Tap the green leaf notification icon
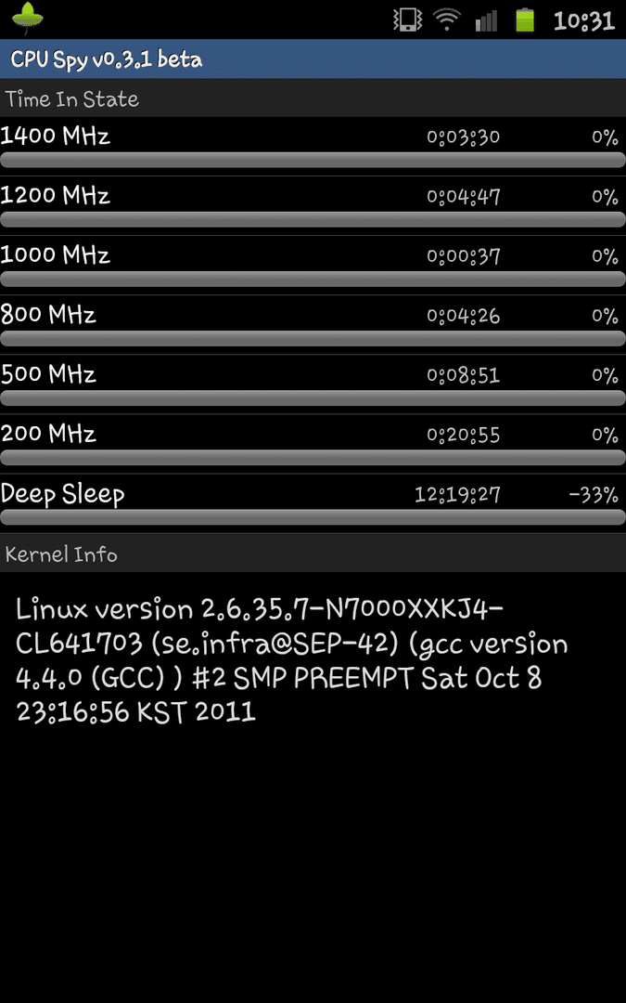The image size is (626, 1003). tap(28, 19)
